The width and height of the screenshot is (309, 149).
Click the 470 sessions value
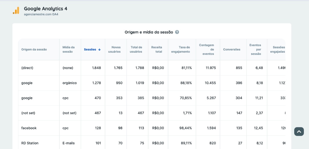click(98, 98)
